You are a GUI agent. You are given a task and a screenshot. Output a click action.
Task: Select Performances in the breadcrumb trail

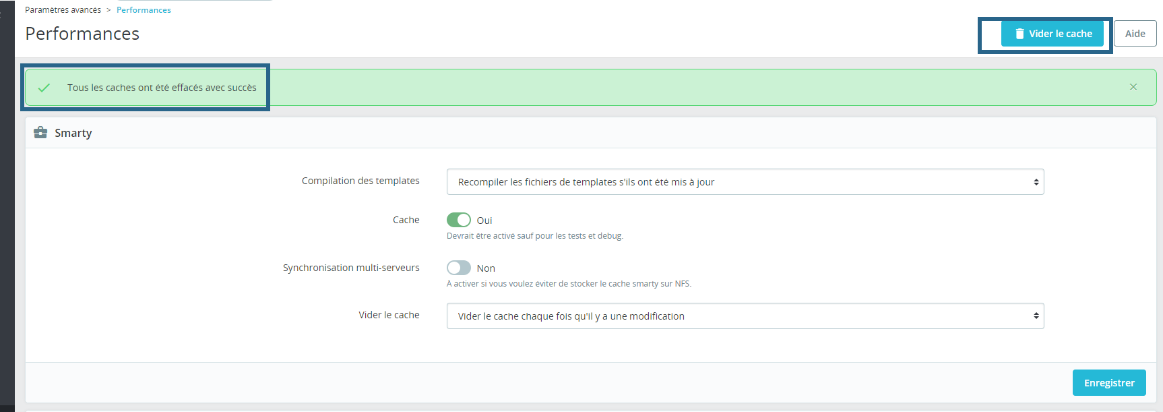tap(144, 9)
